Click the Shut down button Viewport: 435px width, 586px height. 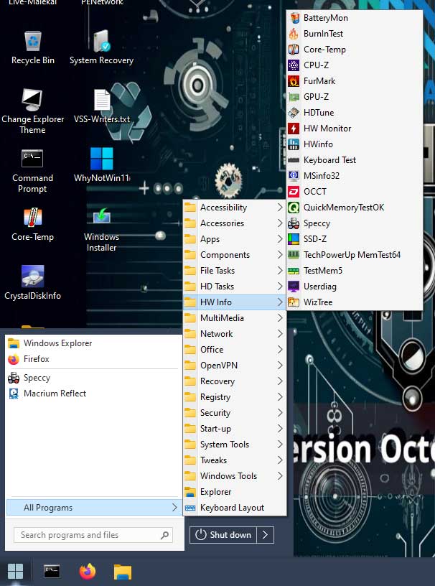pyautogui.click(x=223, y=535)
